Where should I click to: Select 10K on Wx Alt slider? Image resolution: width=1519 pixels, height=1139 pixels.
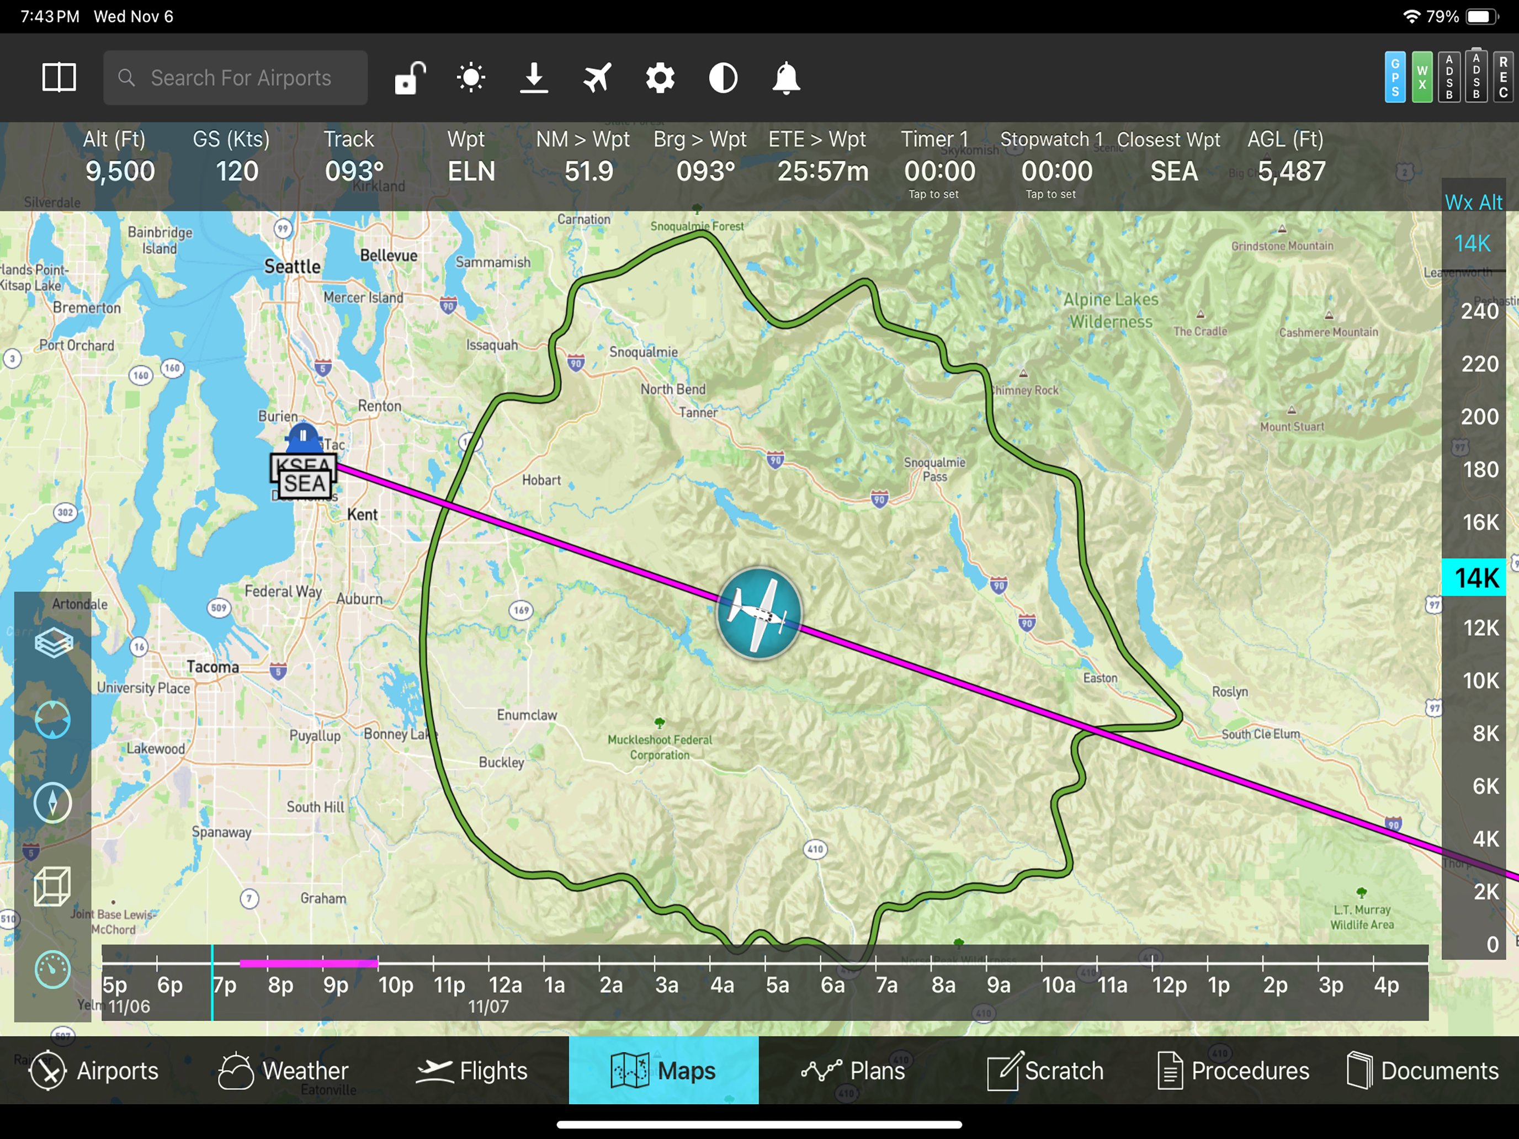click(x=1480, y=680)
